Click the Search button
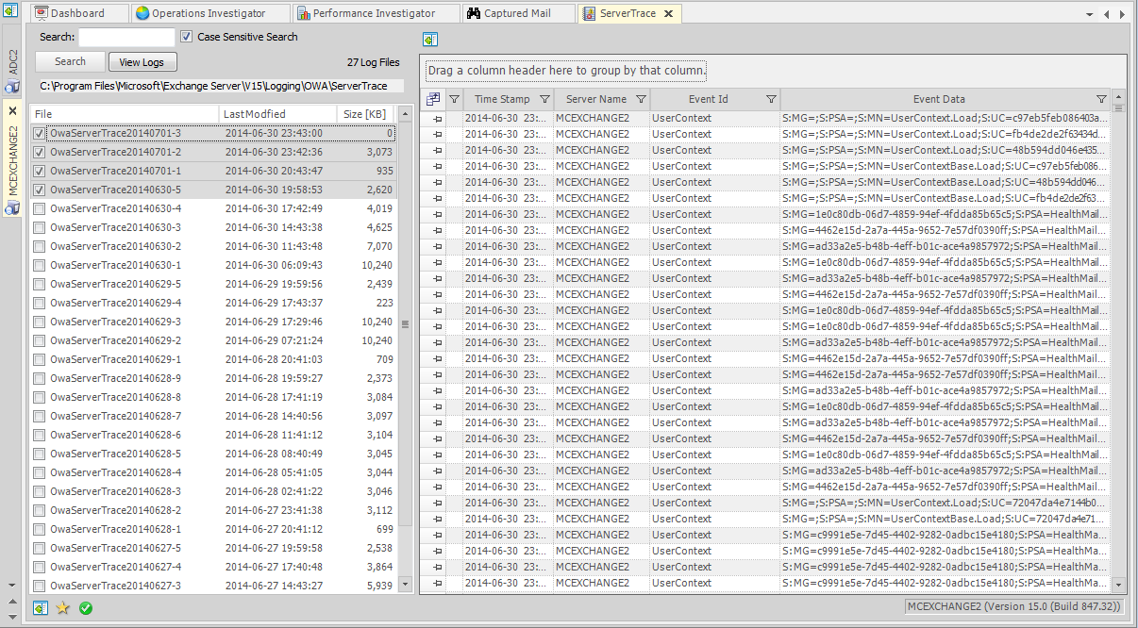 [x=70, y=62]
